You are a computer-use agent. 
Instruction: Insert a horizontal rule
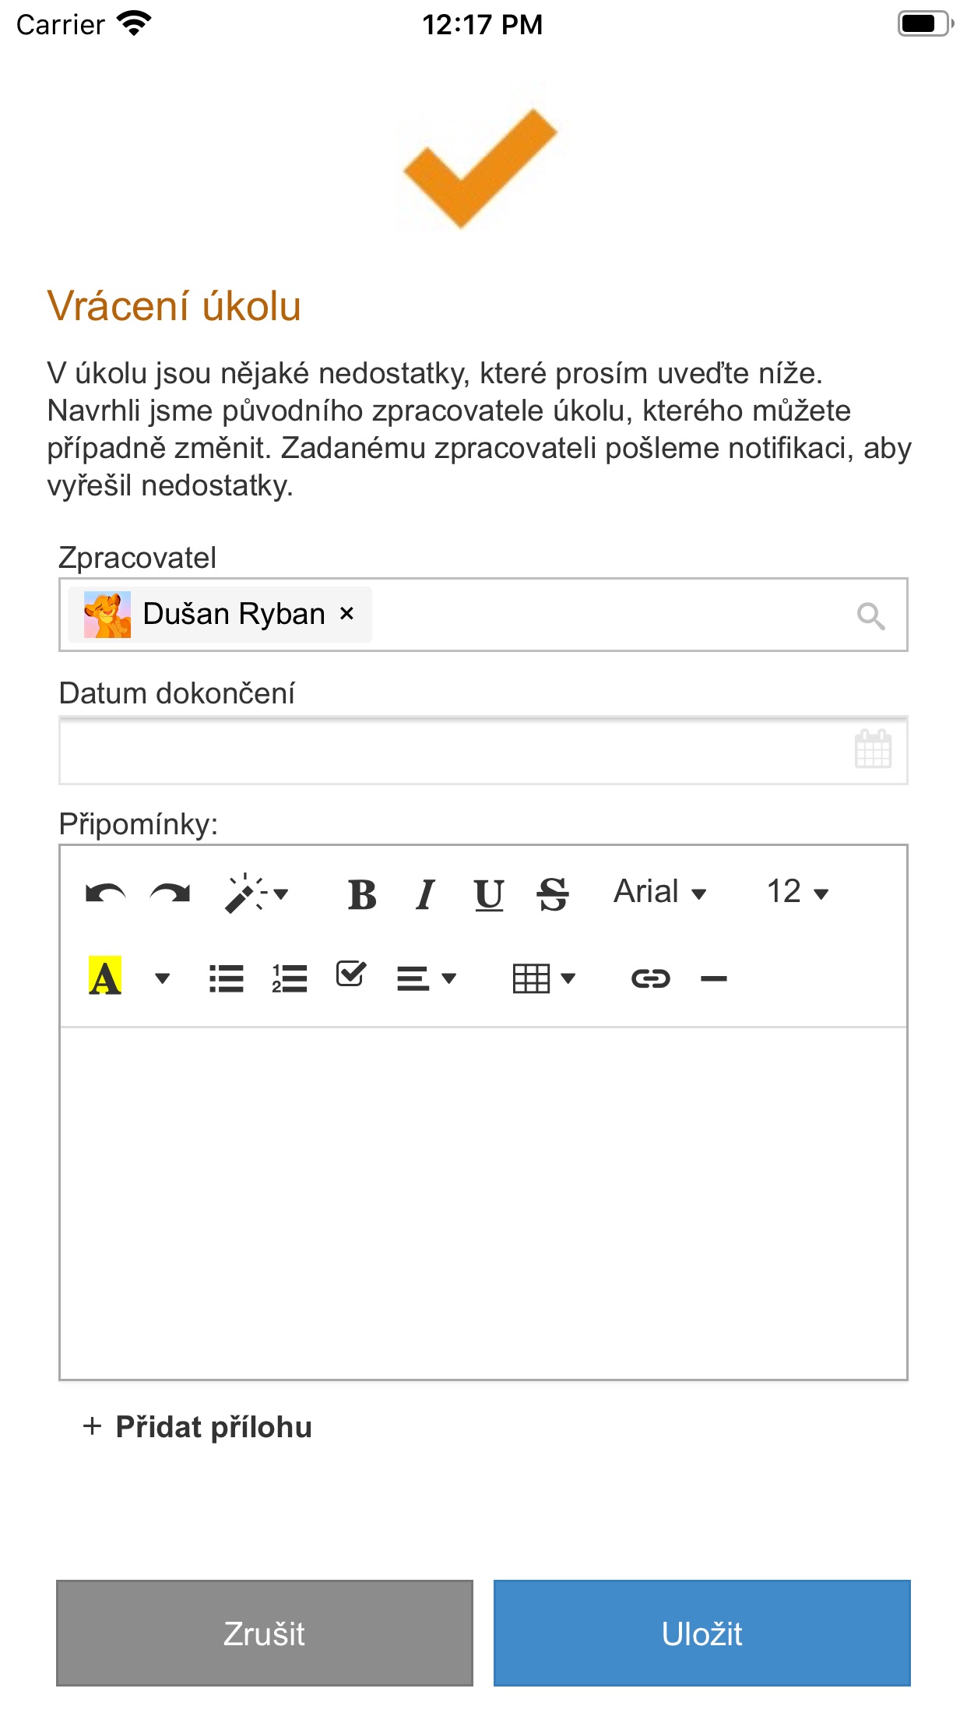(714, 979)
